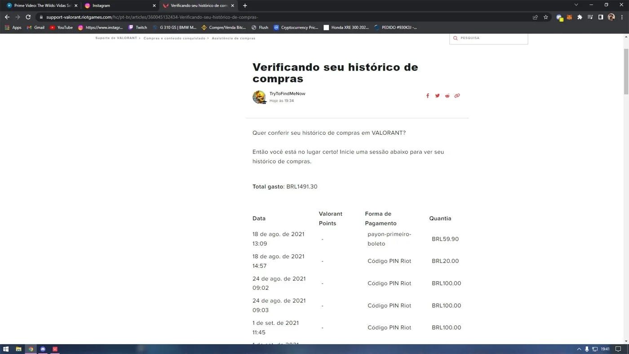Expand the tab search chevron

(576, 5)
